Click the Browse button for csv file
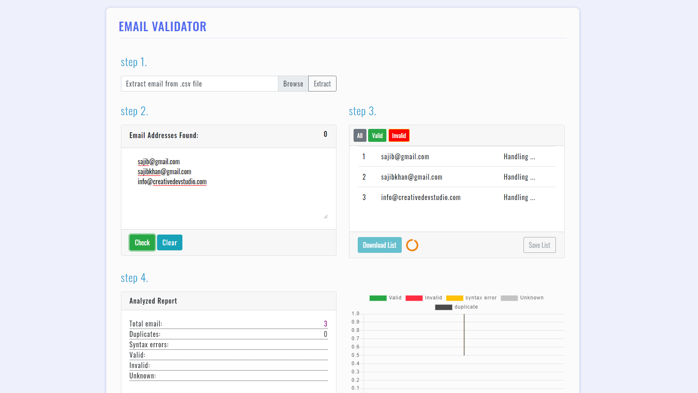This screenshot has width=698, height=393. (293, 84)
